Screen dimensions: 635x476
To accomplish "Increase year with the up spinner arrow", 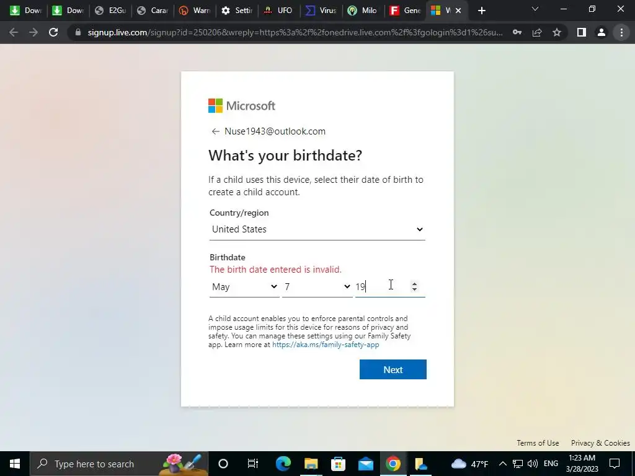I will [x=414, y=283].
